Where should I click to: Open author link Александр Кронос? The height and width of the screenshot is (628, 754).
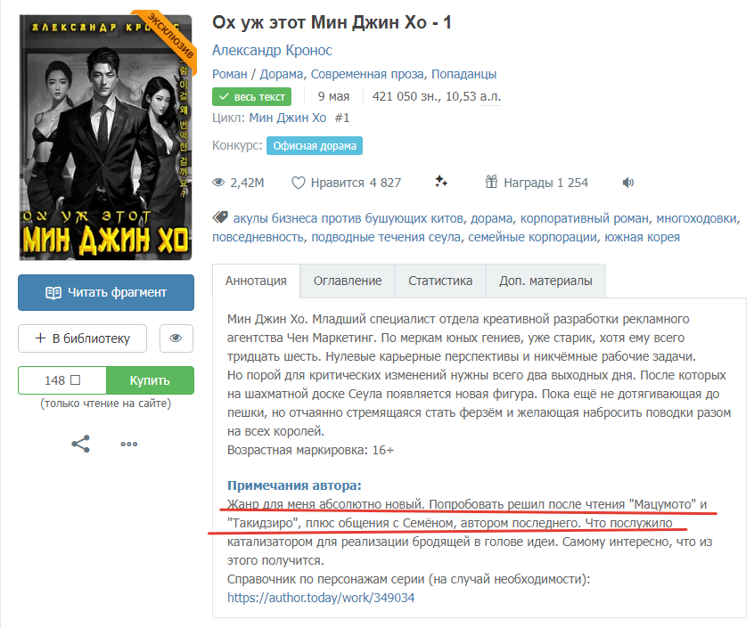coord(272,51)
